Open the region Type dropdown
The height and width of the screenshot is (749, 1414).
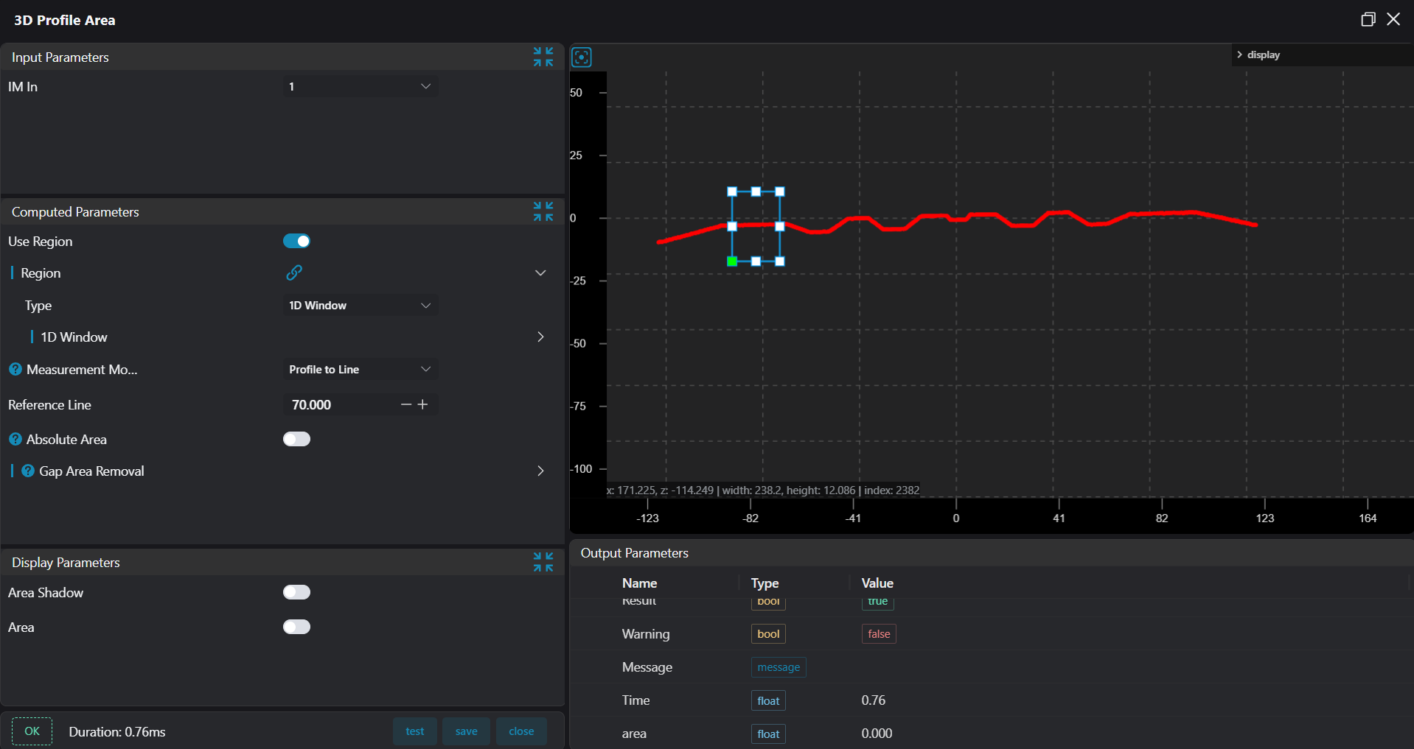[x=360, y=305]
